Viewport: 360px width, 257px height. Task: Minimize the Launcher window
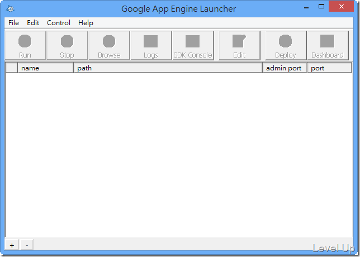click(306, 7)
